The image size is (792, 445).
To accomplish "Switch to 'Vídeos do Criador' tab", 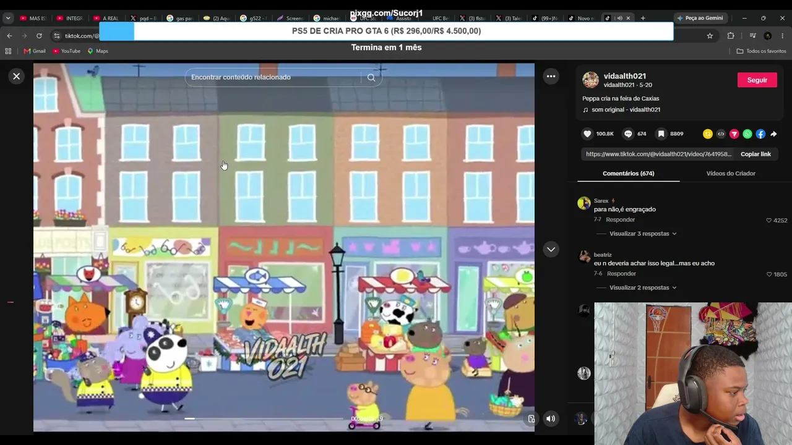I will (731, 173).
